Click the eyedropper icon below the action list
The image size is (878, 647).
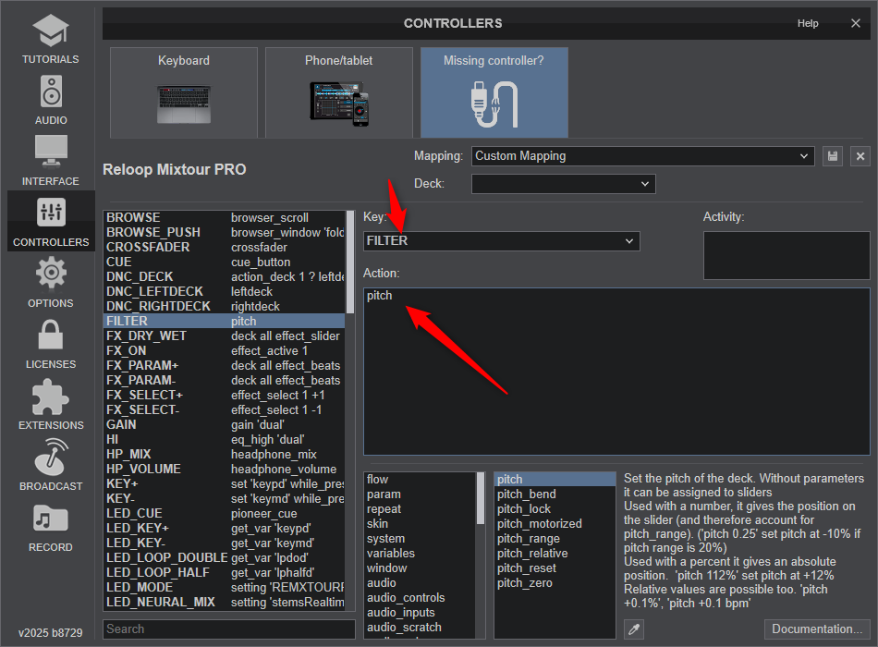634,629
